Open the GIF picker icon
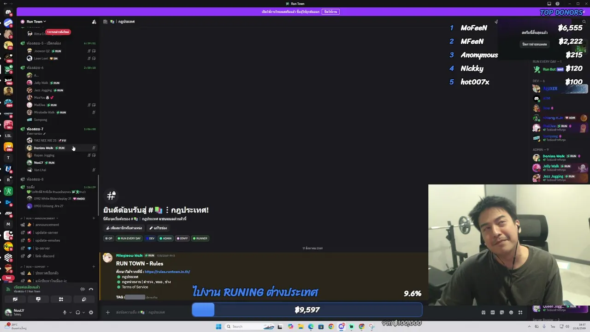The height and width of the screenshot is (332, 590). 493,312
